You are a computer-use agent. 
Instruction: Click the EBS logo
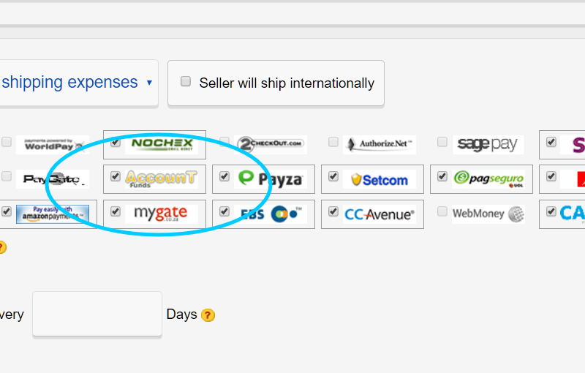click(271, 214)
